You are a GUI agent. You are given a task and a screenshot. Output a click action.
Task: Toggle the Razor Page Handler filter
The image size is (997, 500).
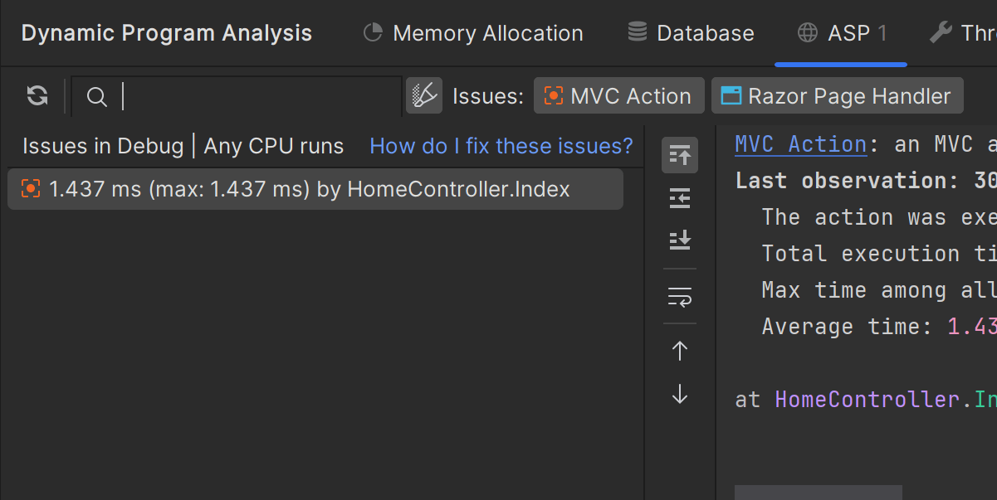[837, 96]
